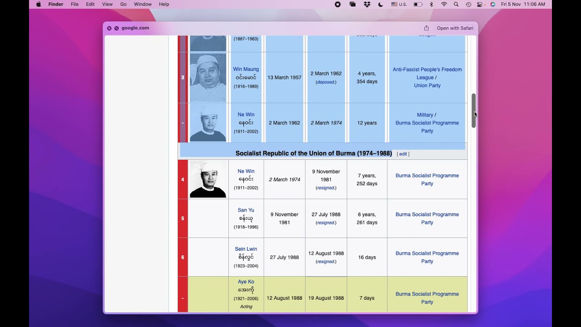Open the Wi-Fi menu
This screenshot has height=327, width=581.
pos(444,4)
